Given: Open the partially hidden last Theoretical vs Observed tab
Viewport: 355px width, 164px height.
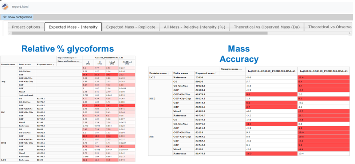Looking at the screenshot, I should point(329,27).
